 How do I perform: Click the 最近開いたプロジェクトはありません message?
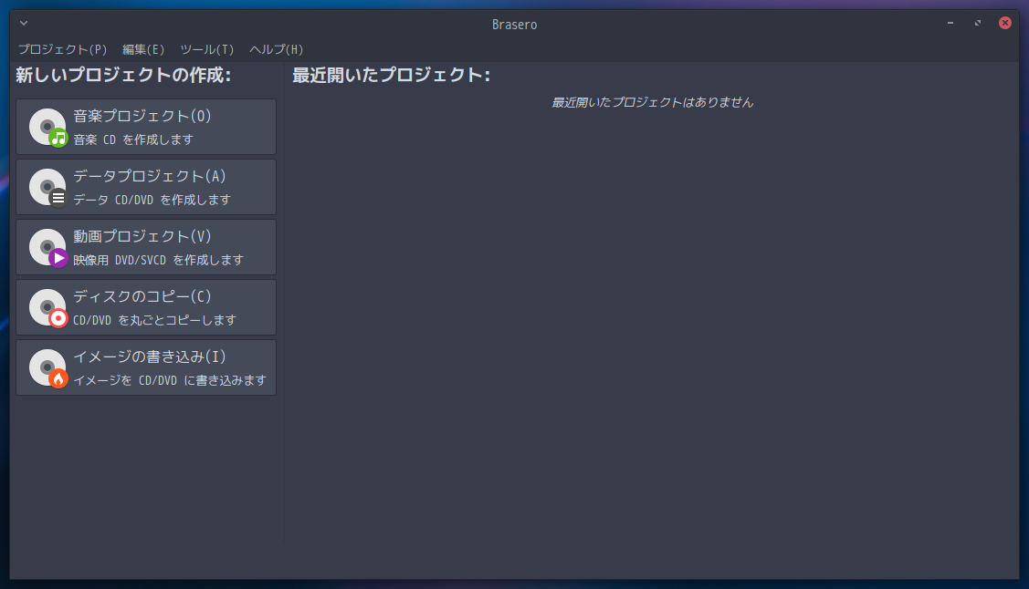(x=652, y=103)
